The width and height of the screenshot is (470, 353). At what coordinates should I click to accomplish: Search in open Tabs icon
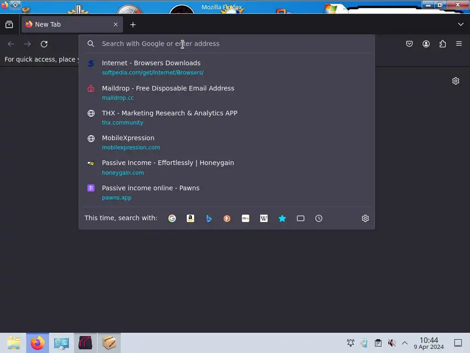300,218
